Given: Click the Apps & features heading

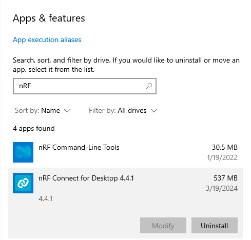Looking at the screenshot, I should pyautogui.click(x=49, y=18).
